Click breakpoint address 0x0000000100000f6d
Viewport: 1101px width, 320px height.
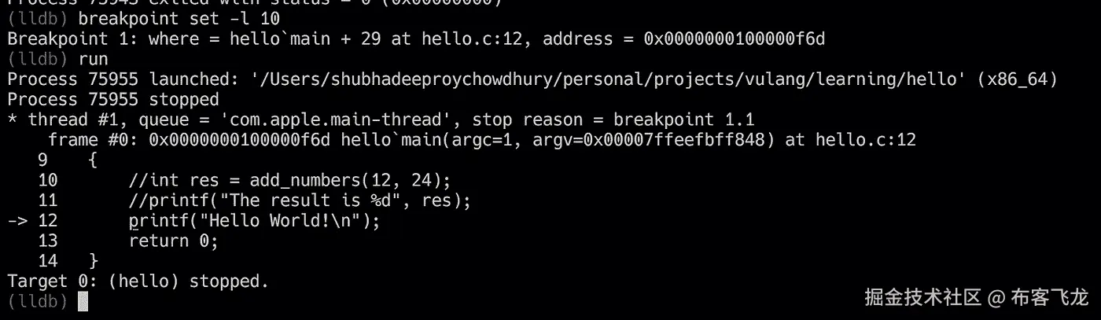click(734, 38)
